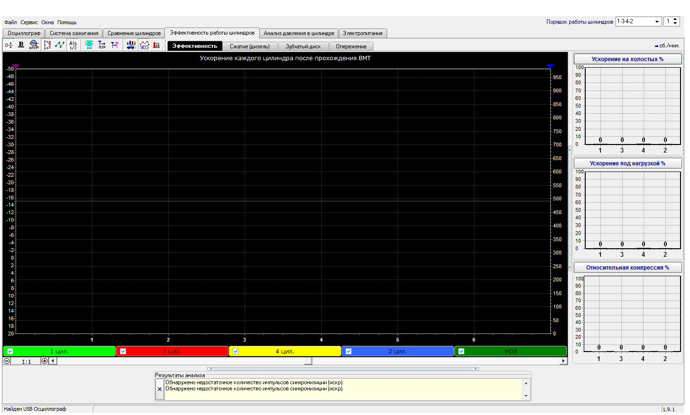
Task: Click the Порядок работы цилиндров label
Action: point(580,22)
